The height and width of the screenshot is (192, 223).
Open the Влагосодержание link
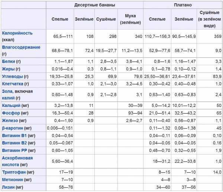click(x=21, y=47)
